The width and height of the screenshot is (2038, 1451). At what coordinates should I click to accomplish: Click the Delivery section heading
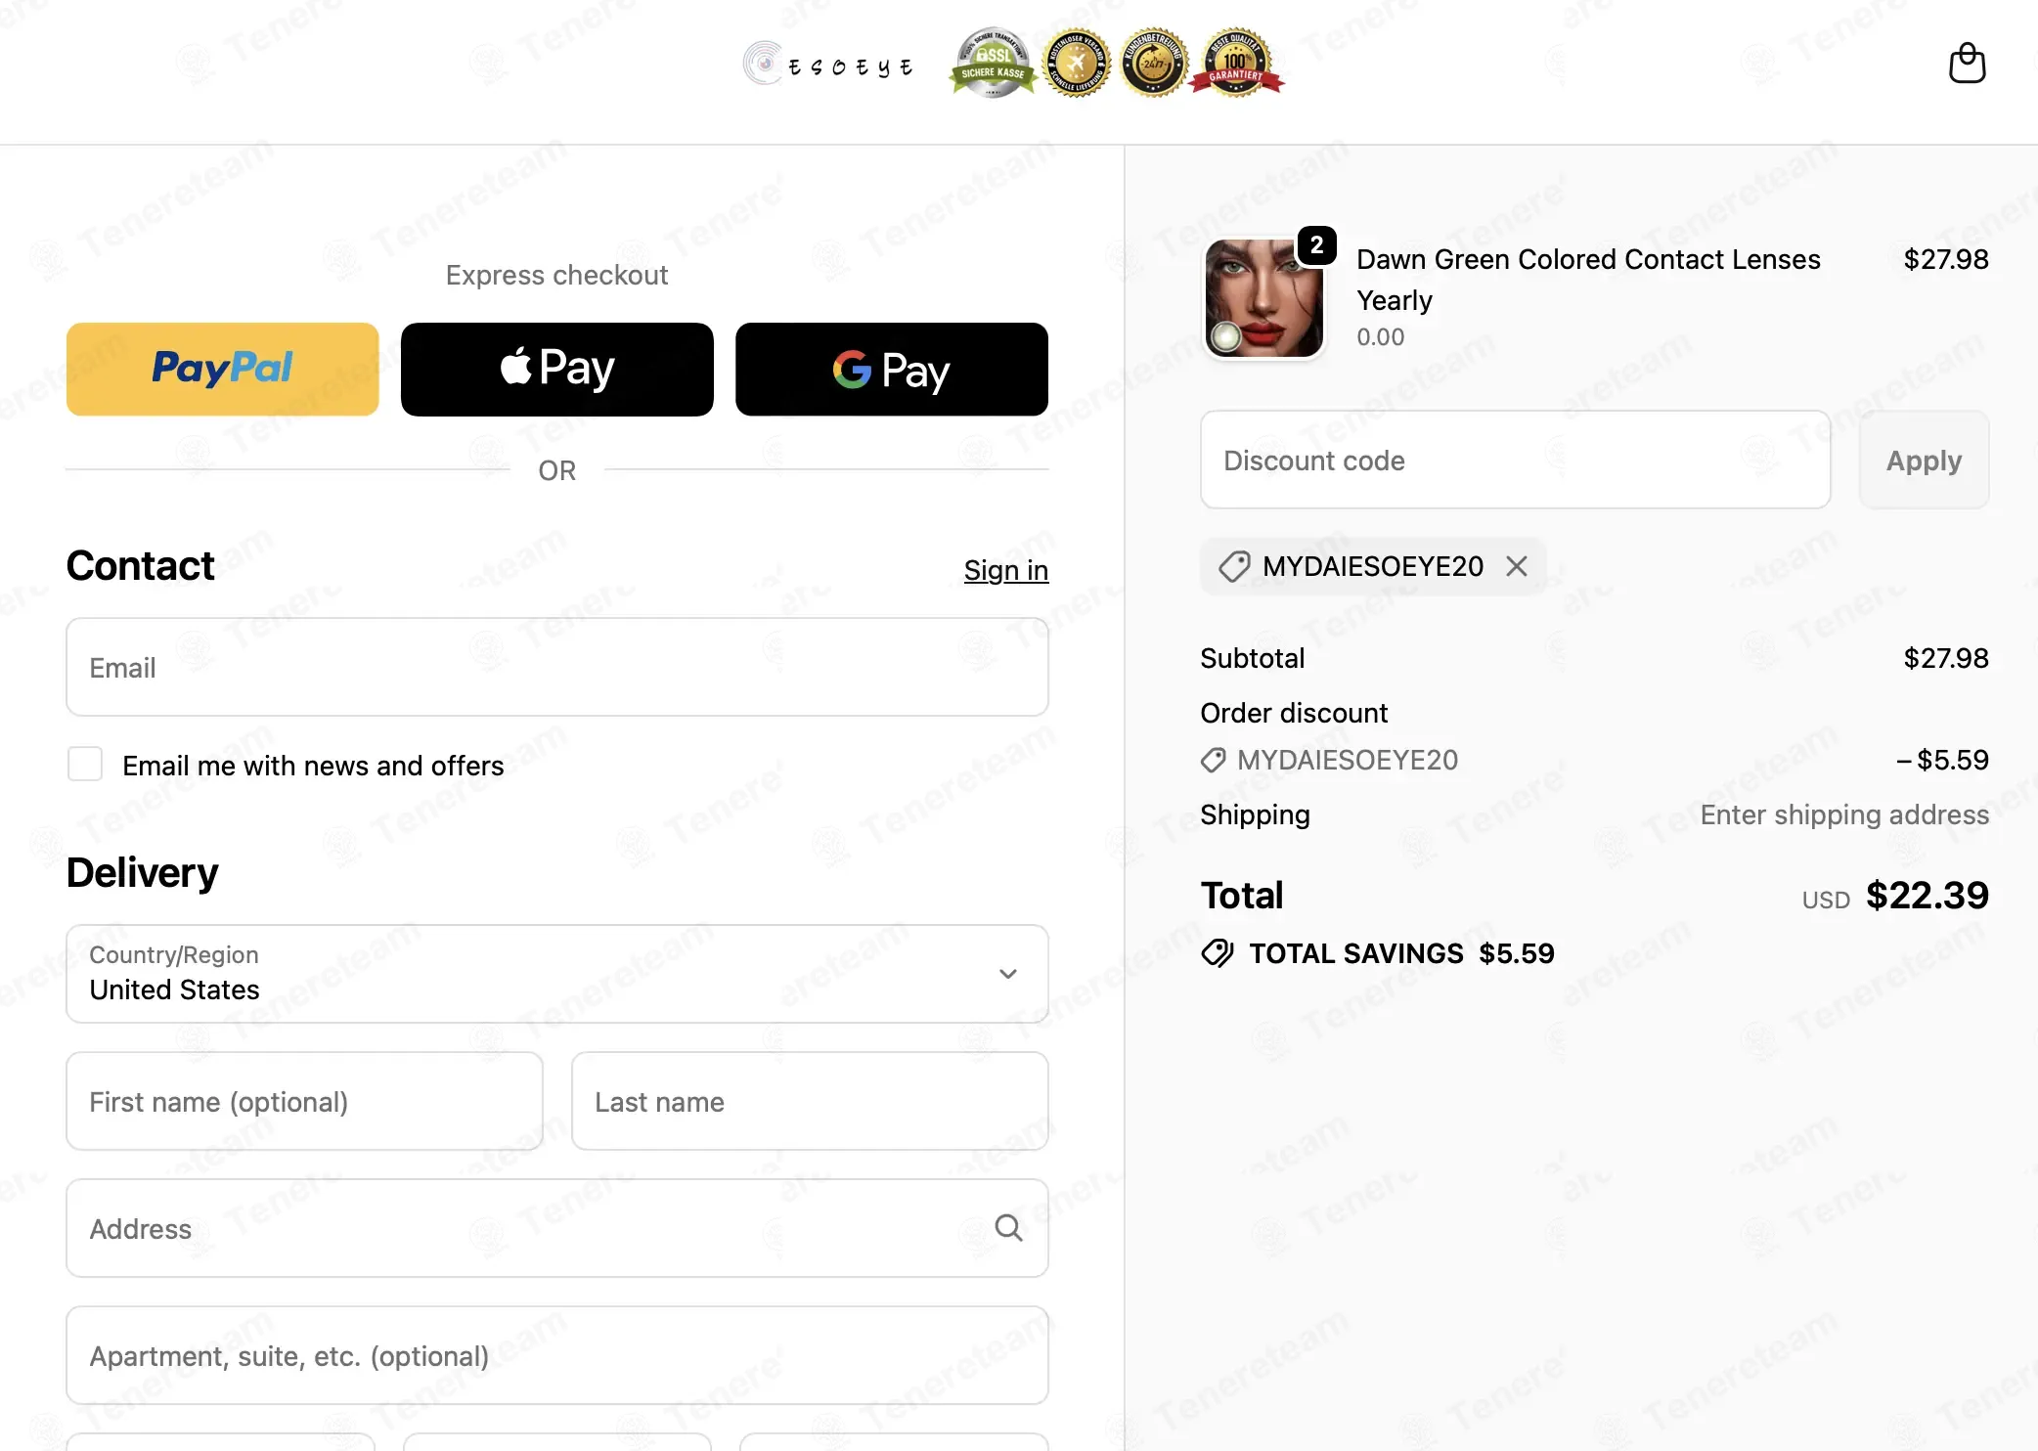pyautogui.click(x=142, y=872)
